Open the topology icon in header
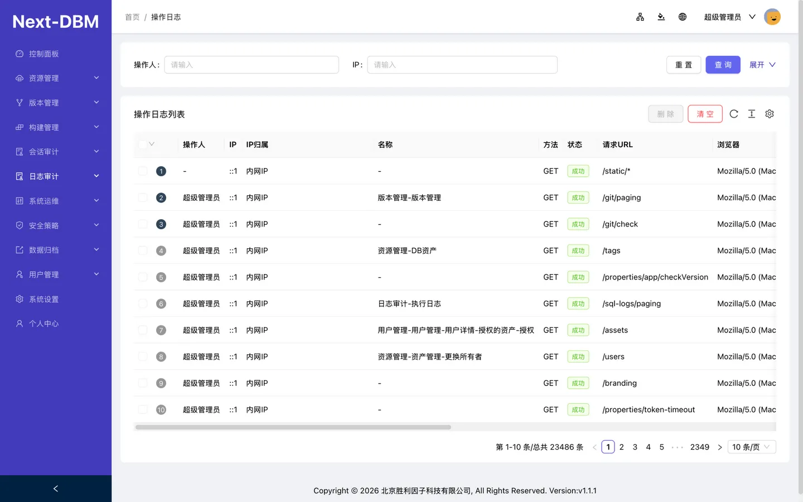Viewport: 803px width, 502px height. 640,17
